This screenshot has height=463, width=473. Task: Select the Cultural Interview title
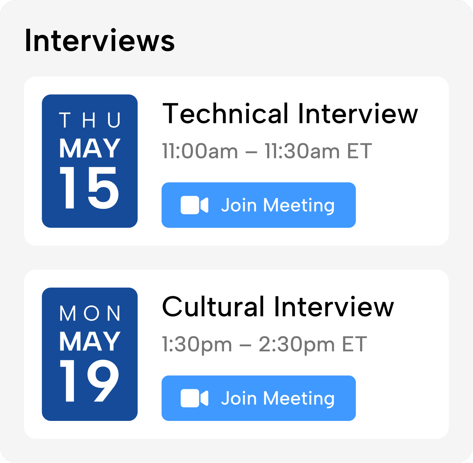pos(278,307)
